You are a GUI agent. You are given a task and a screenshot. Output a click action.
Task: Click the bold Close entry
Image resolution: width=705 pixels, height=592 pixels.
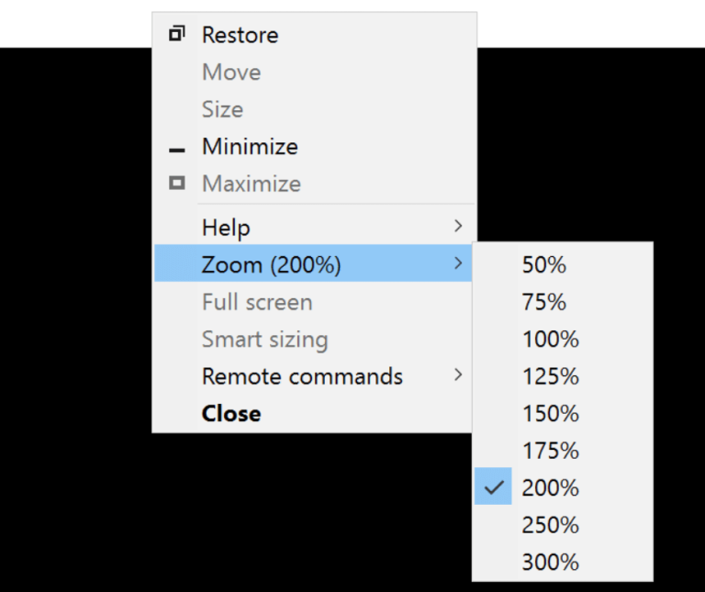[313, 413]
